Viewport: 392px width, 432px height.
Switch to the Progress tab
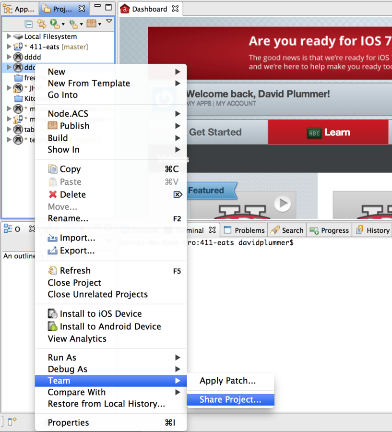[x=329, y=230]
